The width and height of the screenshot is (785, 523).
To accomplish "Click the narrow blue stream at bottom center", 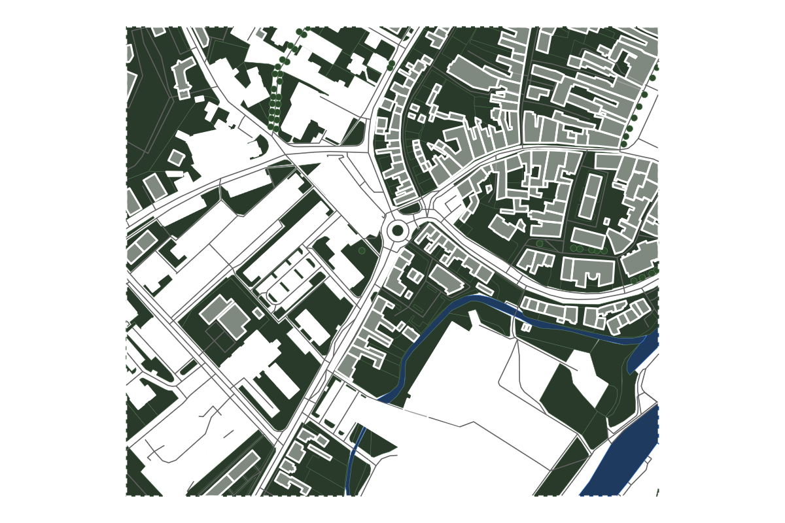I will 354,461.
